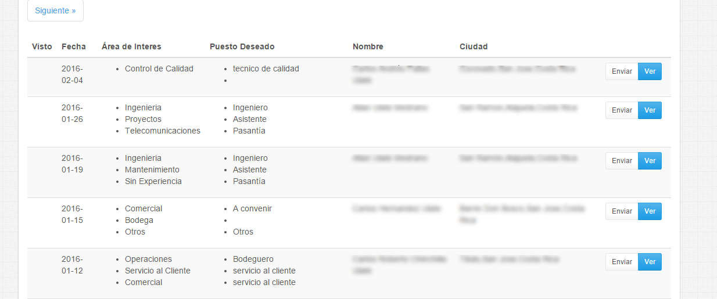Select the Telecomunicaciones area entry

pos(162,131)
